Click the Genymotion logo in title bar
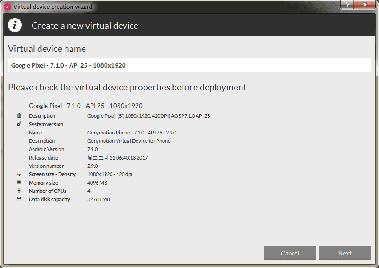Screen dimensions: 379x268 pos(7,6)
